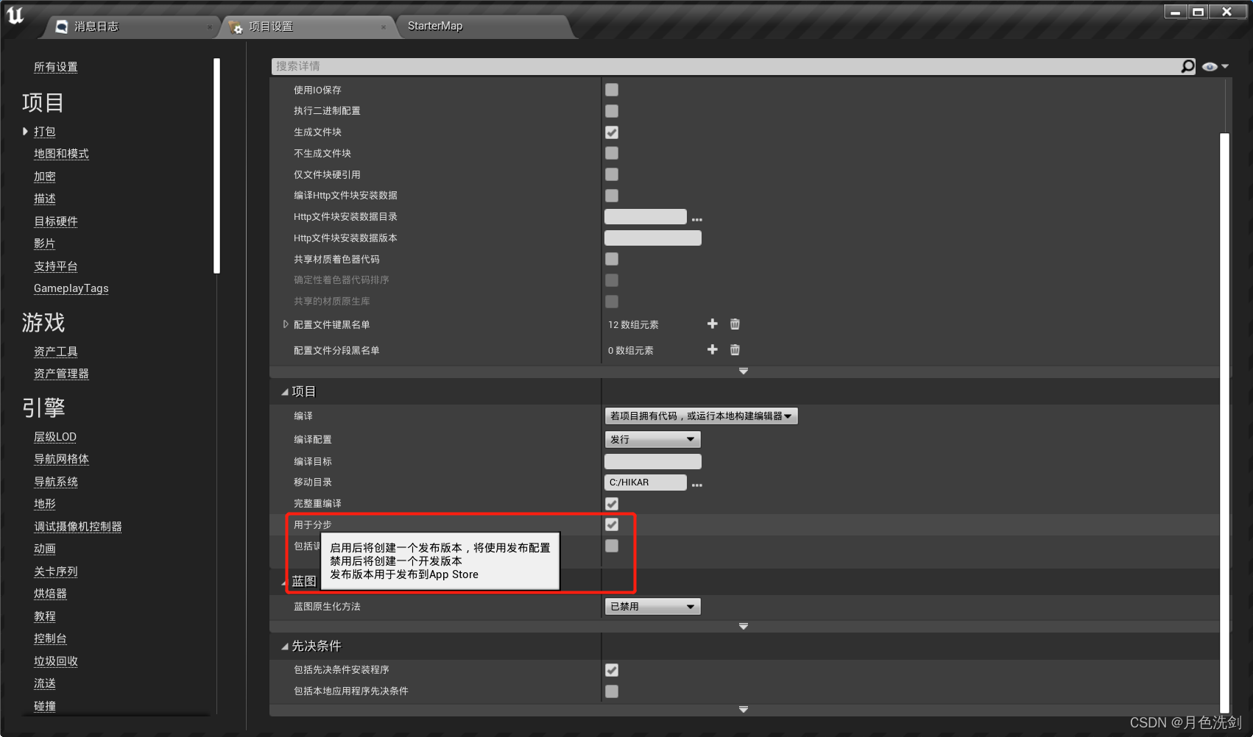Toggle 共享材质着色器代码 checkbox
The height and width of the screenshot is (737, 1253).
click(612, 259)
